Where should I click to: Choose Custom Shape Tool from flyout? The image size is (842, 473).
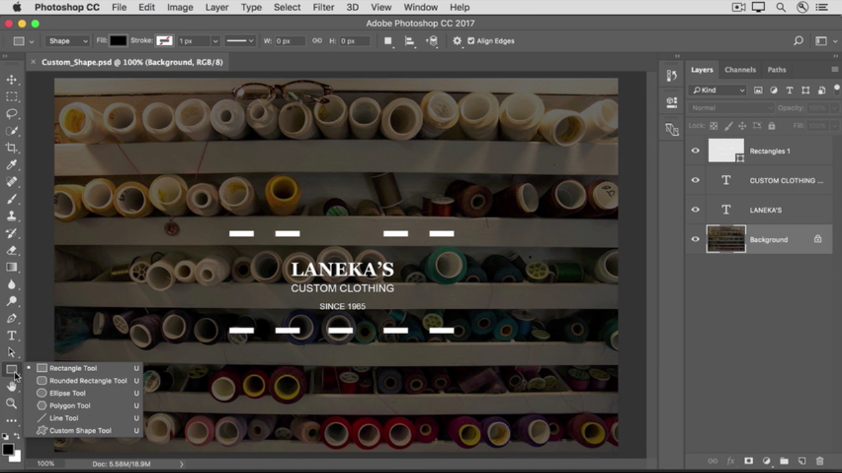coord(80,431)
